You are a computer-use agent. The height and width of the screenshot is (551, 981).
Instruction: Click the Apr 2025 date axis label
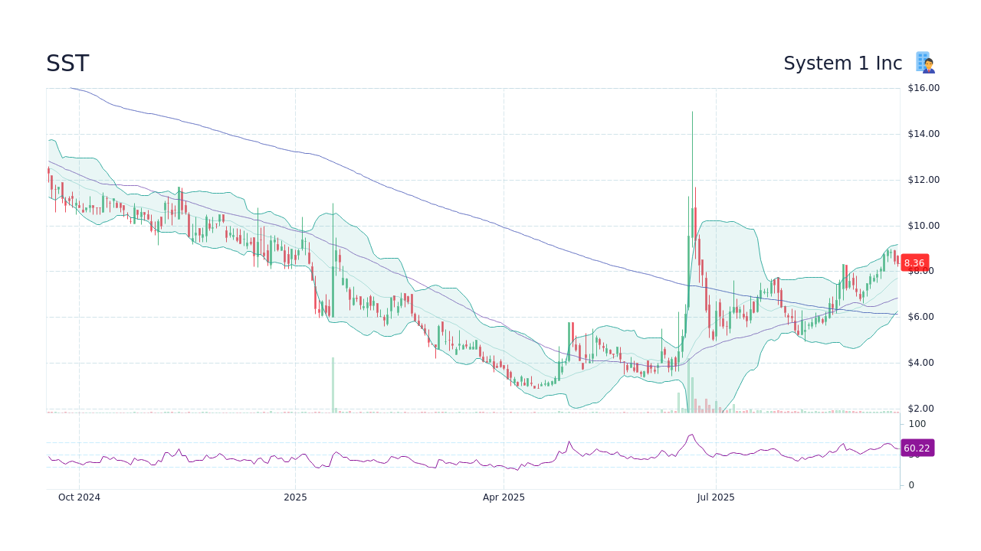504,497
